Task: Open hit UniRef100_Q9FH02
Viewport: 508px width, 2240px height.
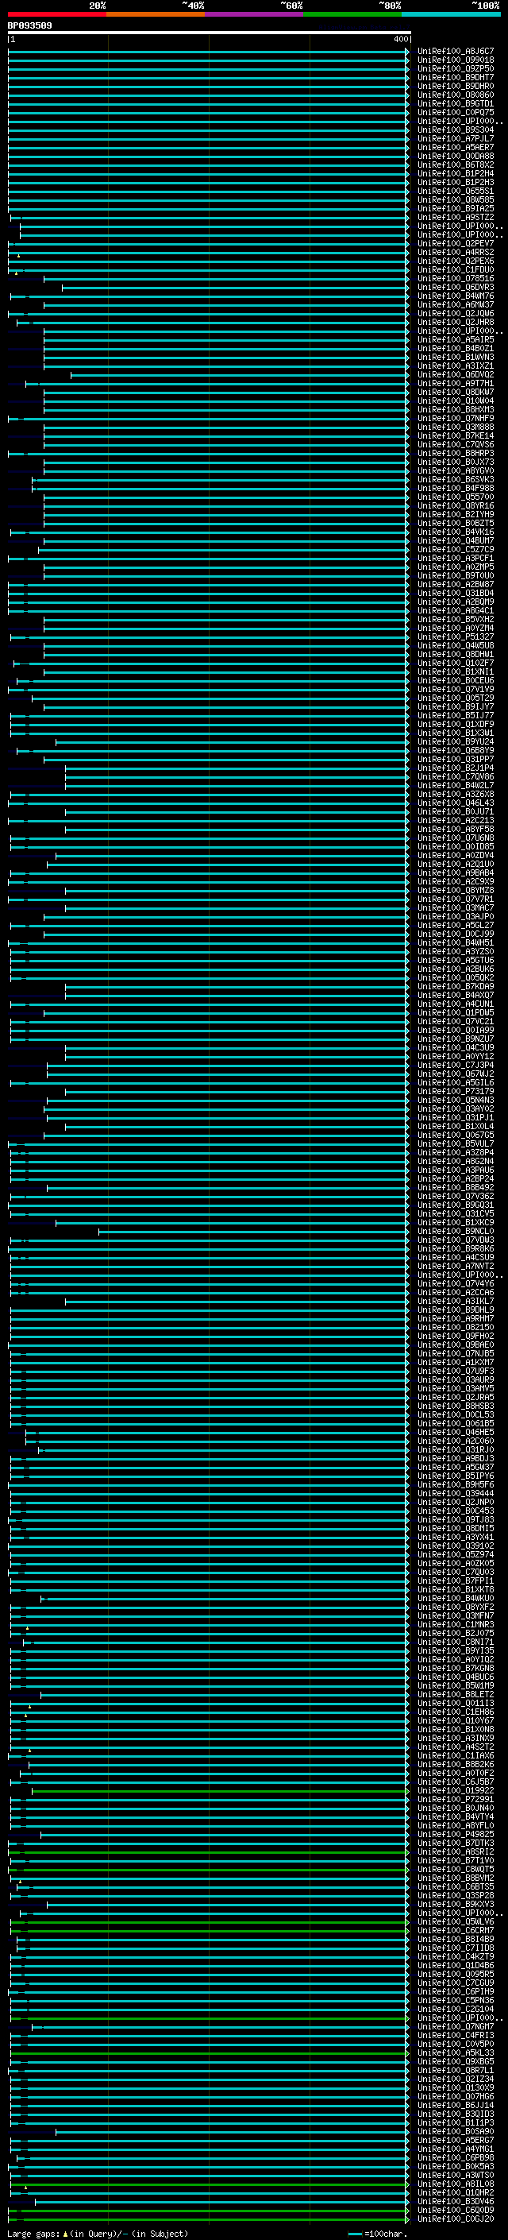Action: 456,1336
